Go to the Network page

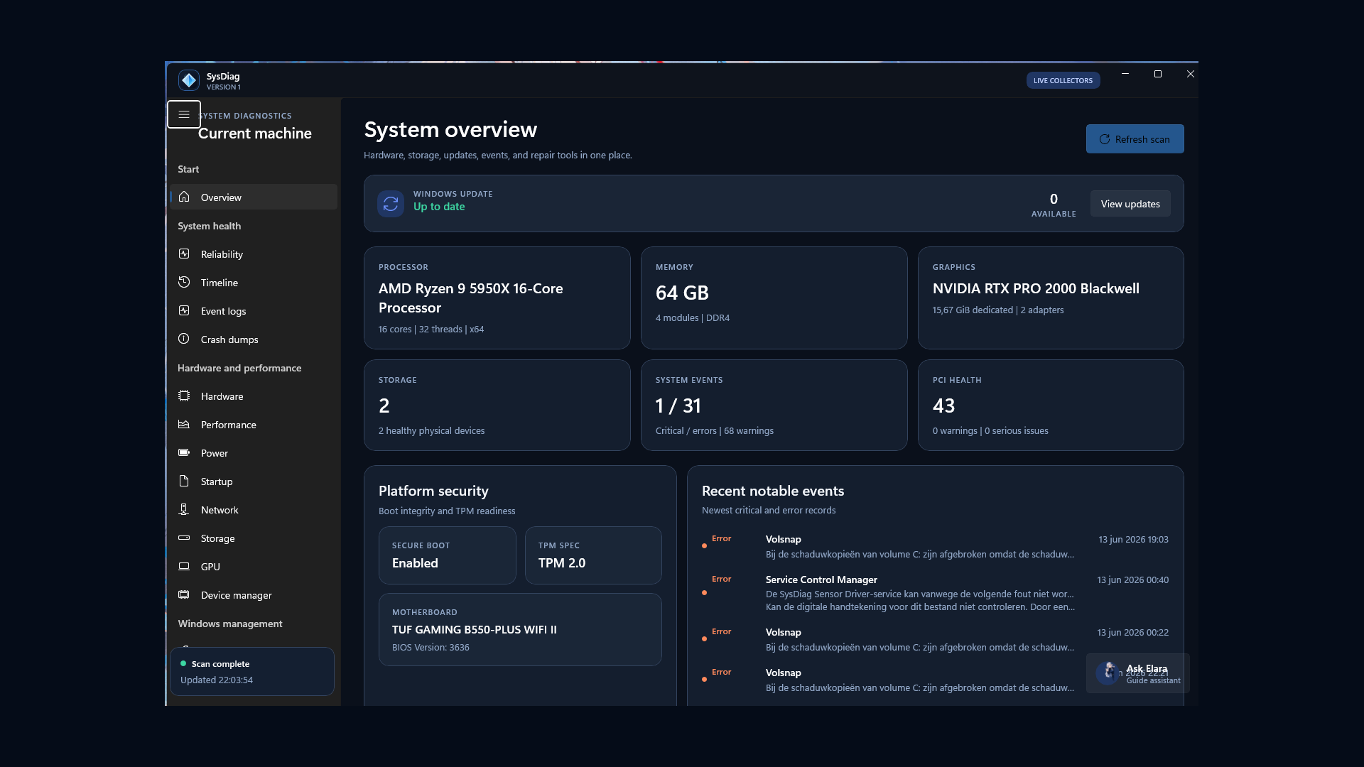(254, 509)
